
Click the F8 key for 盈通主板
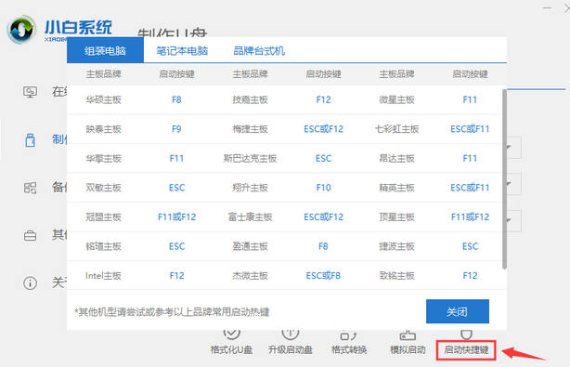(x=323, y=246)
